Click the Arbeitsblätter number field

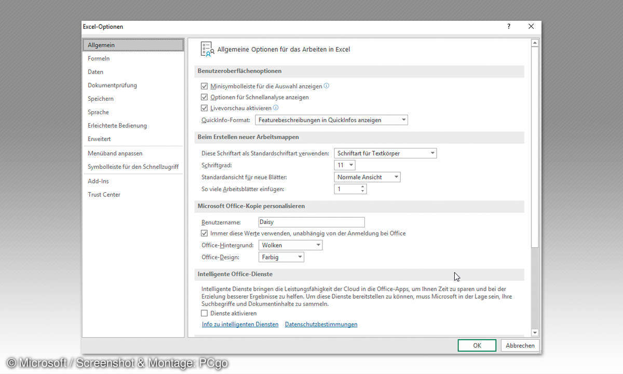click(x=347, y=189)
